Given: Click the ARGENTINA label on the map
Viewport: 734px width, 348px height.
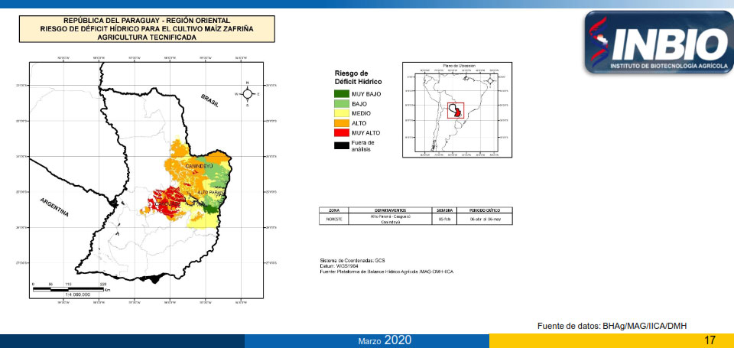Looking at the screenshot, I should click(54, 207).
